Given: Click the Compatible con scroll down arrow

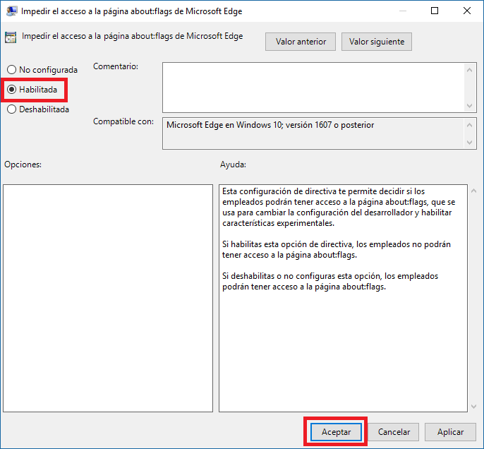Looking at the screenshot, I should (469, 143).
